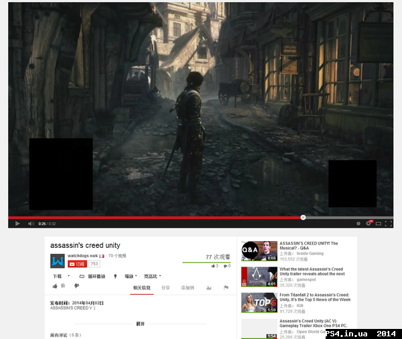
Task: Like the video with the thumbs-up 顶 button
Action: click(59, 286)
